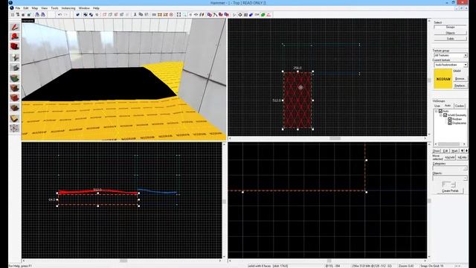Image resolution: width=476 pixels, height=268 pixels.
Task: Click the Replace texture button
Action: tap(460, 86)
